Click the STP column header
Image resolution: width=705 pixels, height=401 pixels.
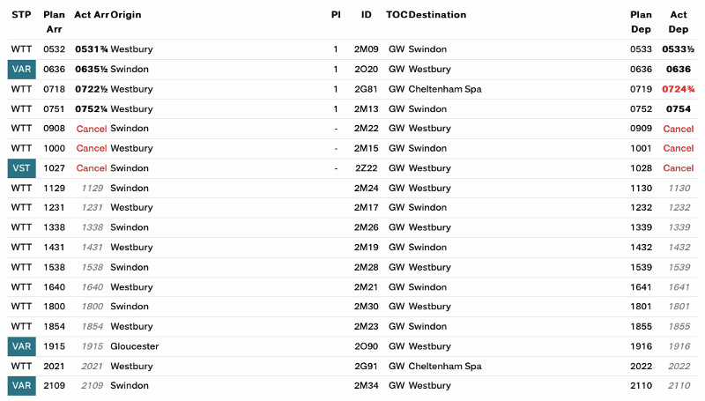pyautogui.click(x=21, y=15)
